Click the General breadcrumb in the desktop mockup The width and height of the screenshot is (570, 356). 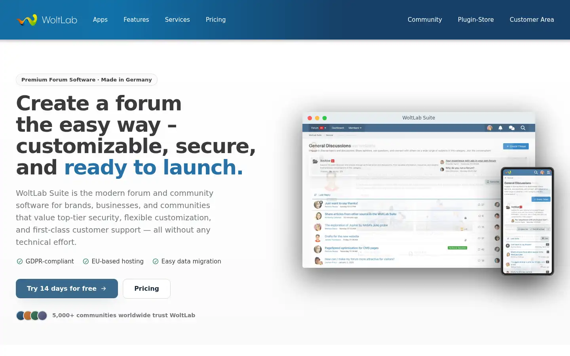tap(329, 135)
